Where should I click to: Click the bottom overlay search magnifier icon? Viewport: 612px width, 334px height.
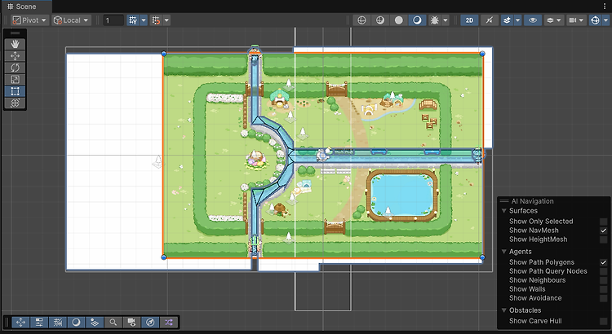click(113, 323)
